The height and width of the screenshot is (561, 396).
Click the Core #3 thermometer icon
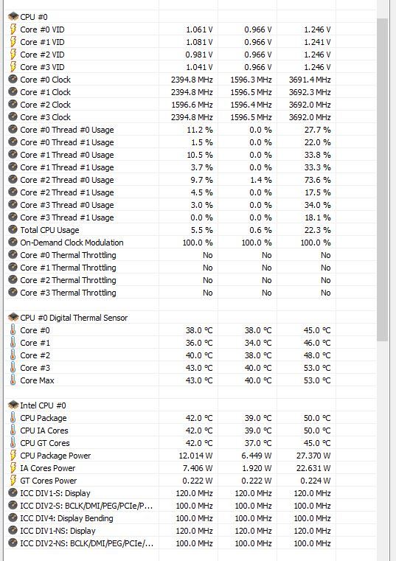(x=13, y=367)
